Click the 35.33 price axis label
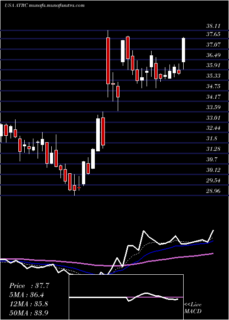This screenshot has height=320, width=229. point(213,76)
